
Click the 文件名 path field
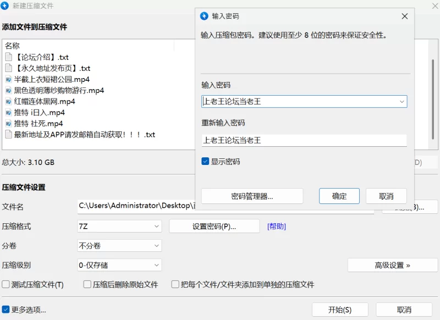(226, 206)
